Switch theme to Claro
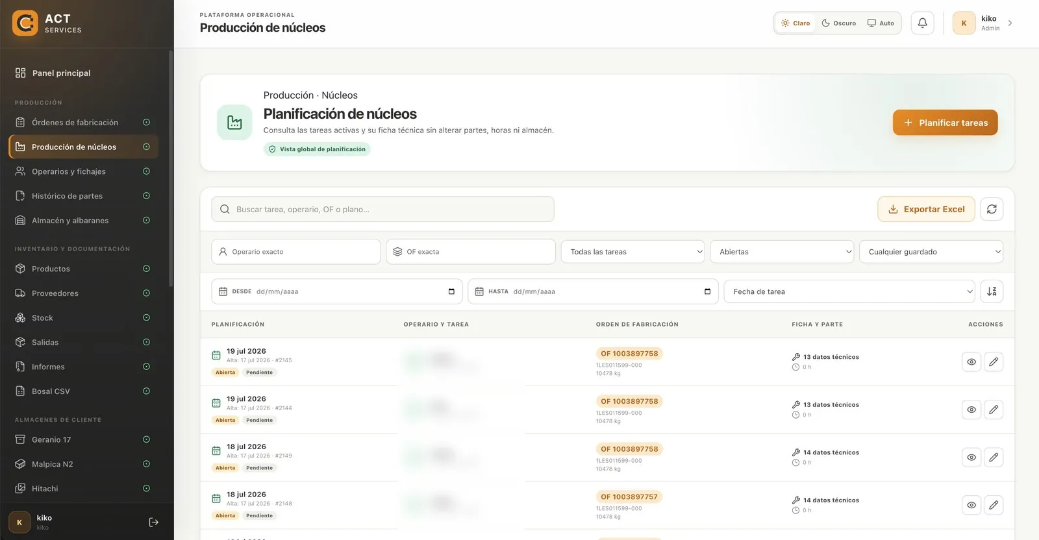Screen dimensions: 1039x540 (795, 23)
